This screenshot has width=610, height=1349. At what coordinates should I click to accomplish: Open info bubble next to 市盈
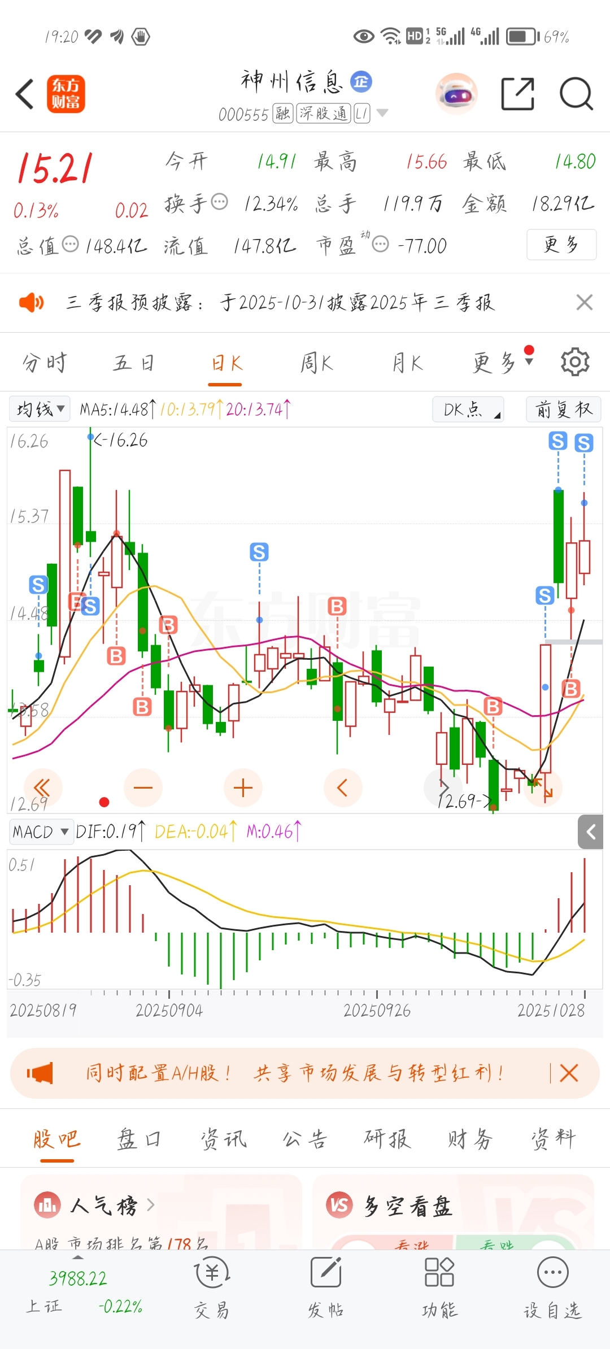pyautogui.click(x=381, y=245)
